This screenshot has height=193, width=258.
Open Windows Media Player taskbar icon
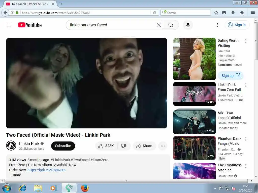[53, 188]
